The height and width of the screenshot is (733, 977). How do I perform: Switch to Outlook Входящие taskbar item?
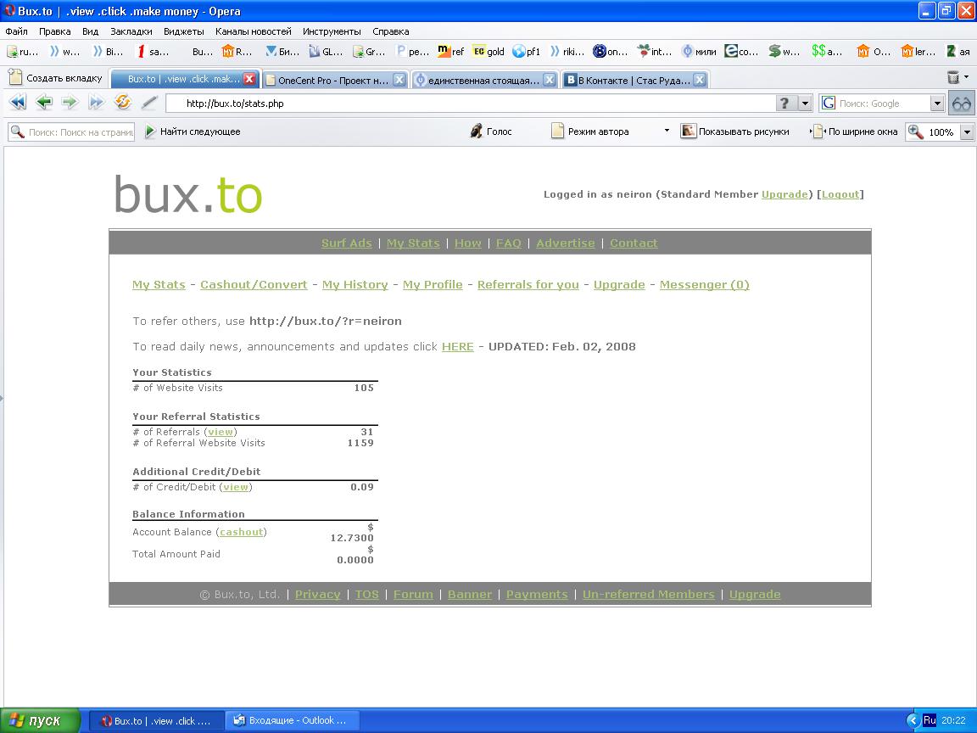[x=291, y=720]
